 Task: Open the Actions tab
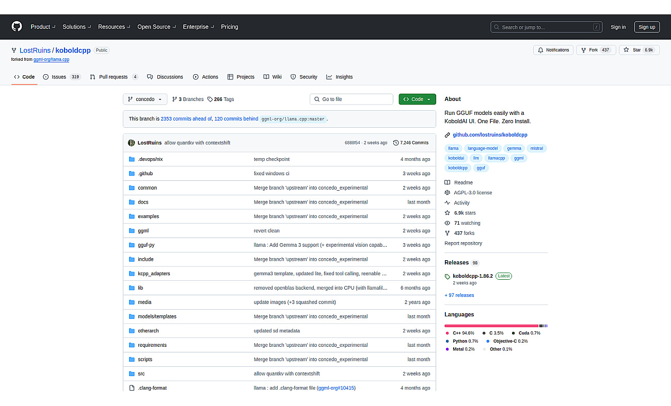(x=205, y=77)
